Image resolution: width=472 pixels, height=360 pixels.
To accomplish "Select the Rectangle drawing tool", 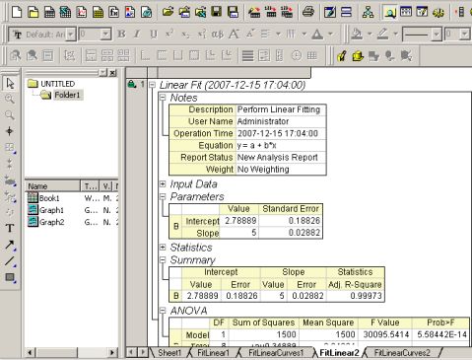I will (10, 278).
